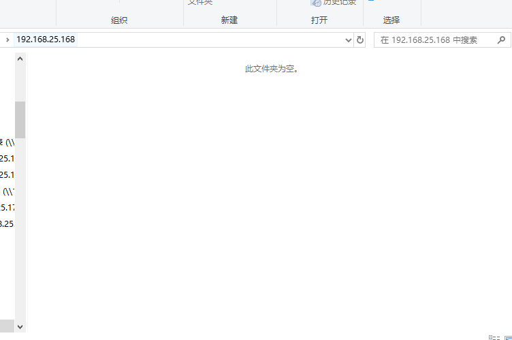Image resolution: width=512 pixels, height=340 pixels.
Task: Click the 打开 ribbon group label
Action: point(319,20)
